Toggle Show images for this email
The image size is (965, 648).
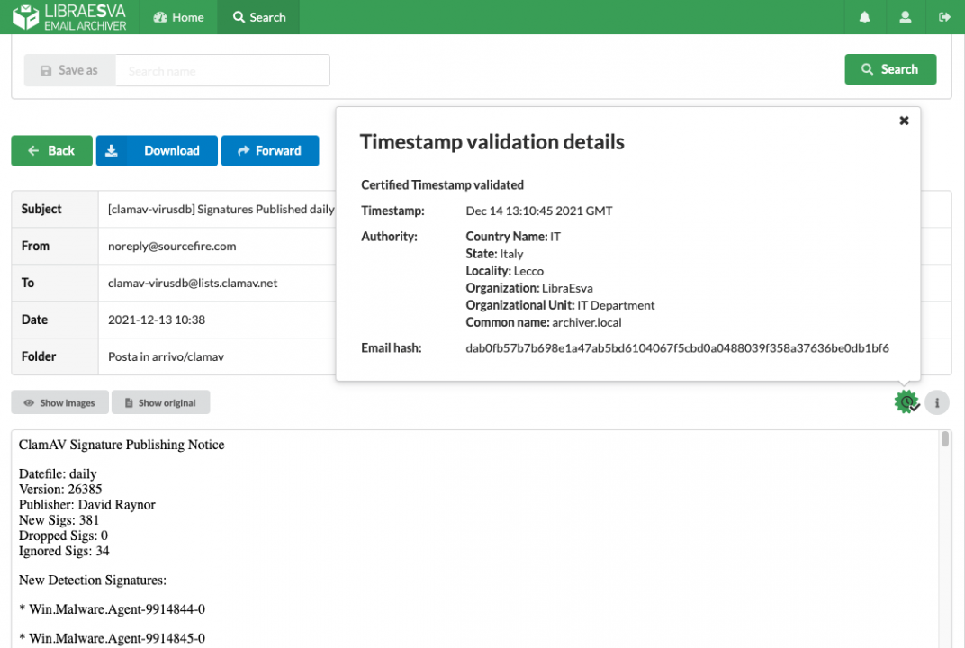coord(59,402)
